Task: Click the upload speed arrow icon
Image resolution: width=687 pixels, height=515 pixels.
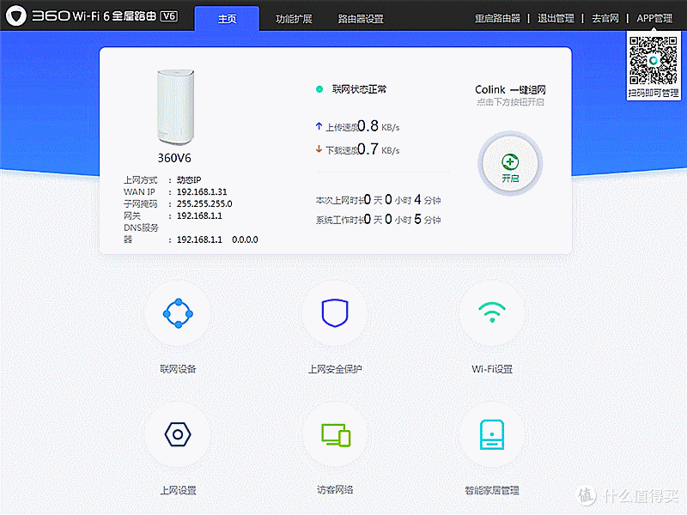Action: [x=319, y=126]
